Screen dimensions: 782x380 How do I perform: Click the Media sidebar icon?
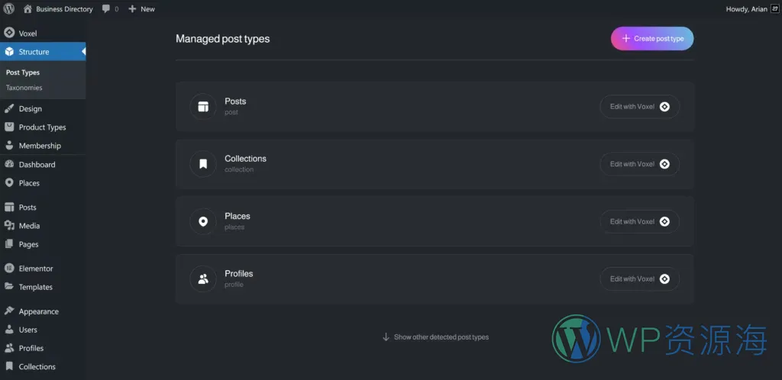[x=9, y=226]
